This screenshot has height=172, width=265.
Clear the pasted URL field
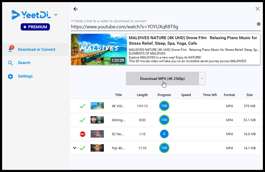pyautogui.click(x=259, y=24)
